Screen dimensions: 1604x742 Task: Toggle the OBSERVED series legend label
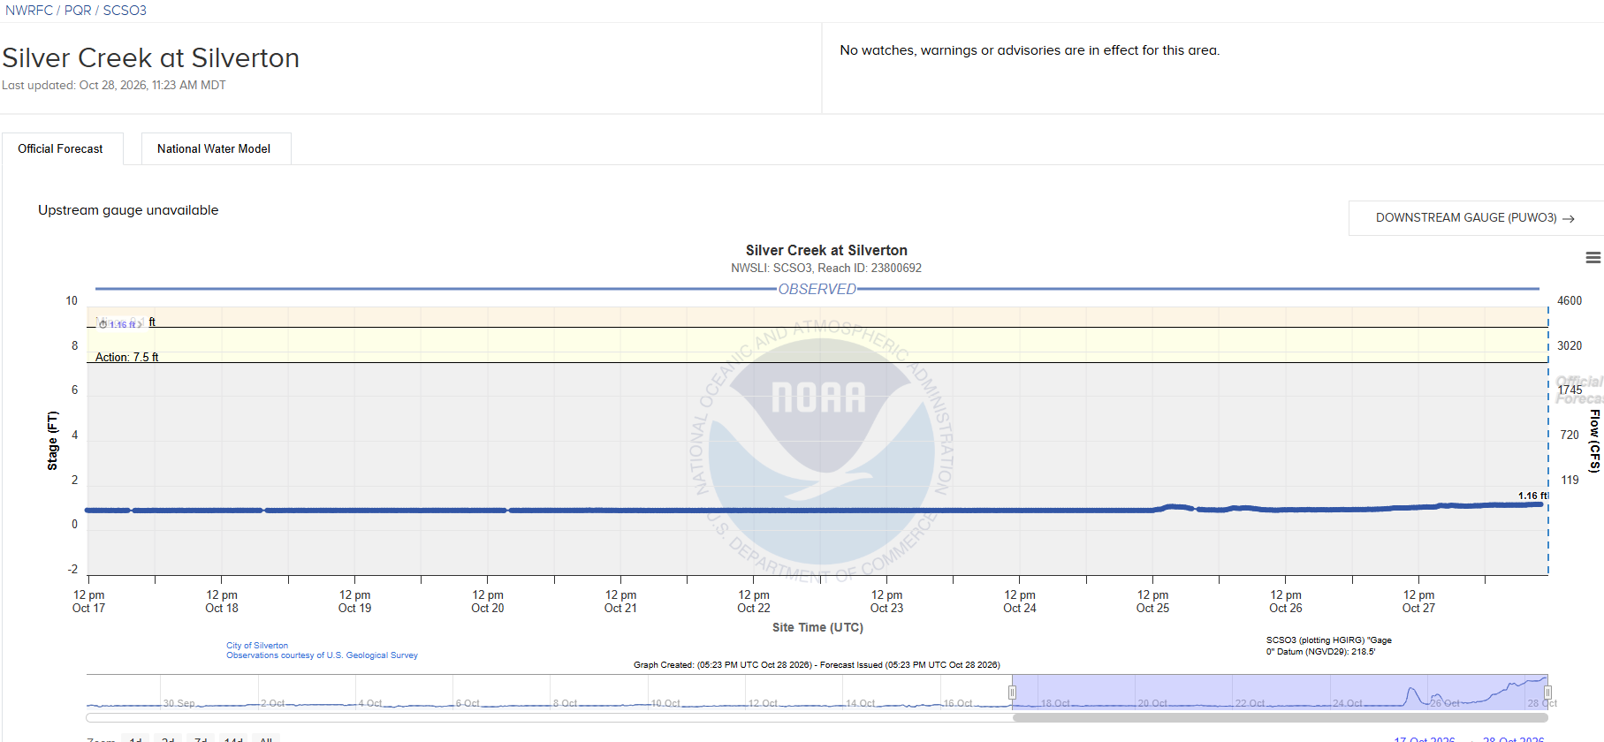coord(817,289)
